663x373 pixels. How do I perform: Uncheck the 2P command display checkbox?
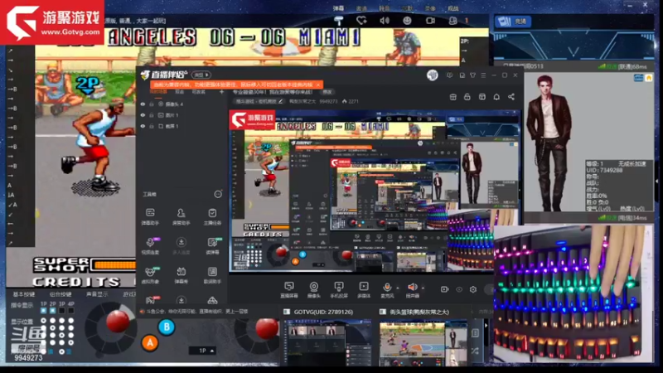pos(52,310)
